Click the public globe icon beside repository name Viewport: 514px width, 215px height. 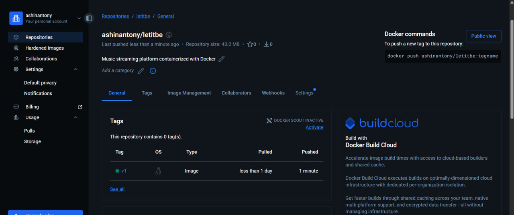point(169,35)
